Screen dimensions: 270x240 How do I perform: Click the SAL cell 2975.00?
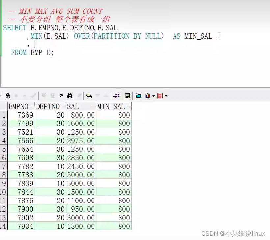(x=81, y=141)
